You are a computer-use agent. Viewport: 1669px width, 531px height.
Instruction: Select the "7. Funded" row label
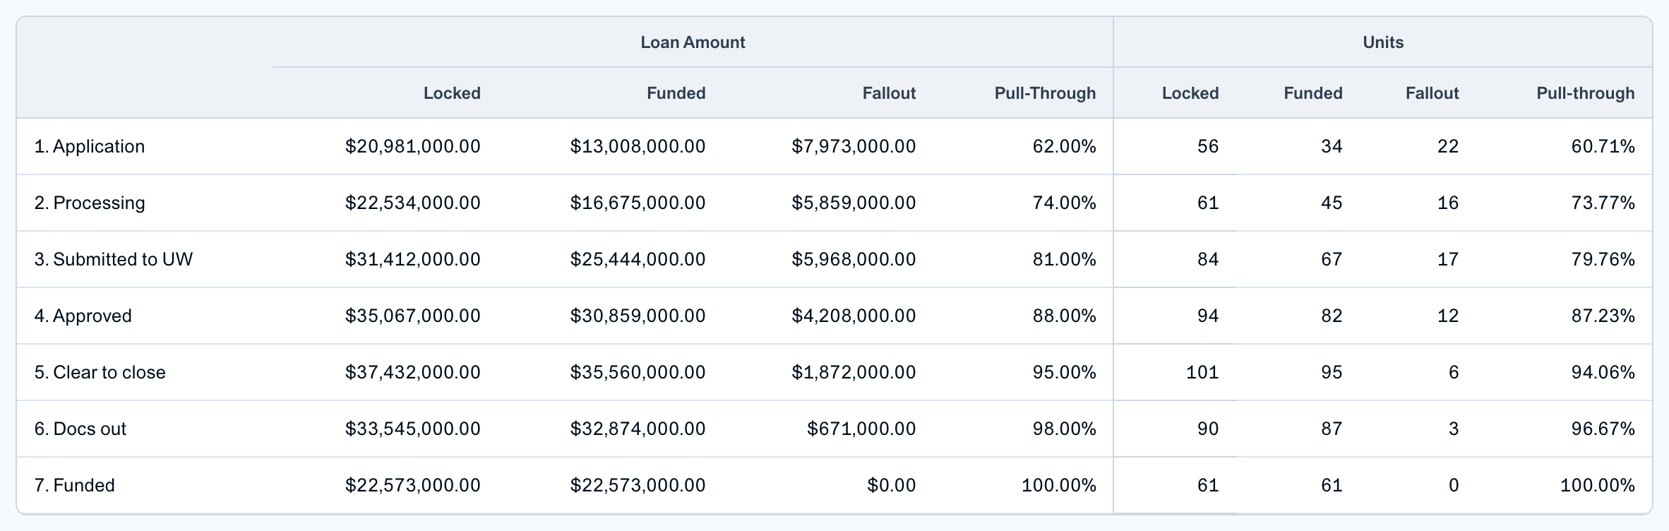tap(75, 485)
